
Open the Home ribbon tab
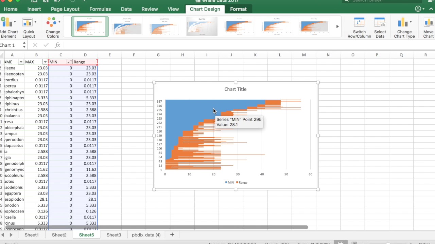[11, 9]
